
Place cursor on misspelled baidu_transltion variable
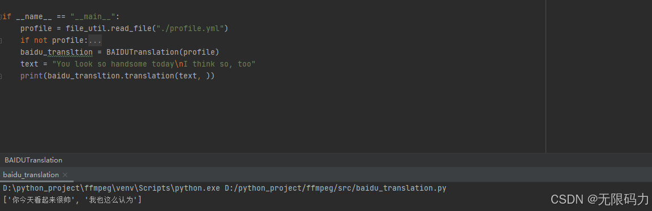(x=57, y=52)
